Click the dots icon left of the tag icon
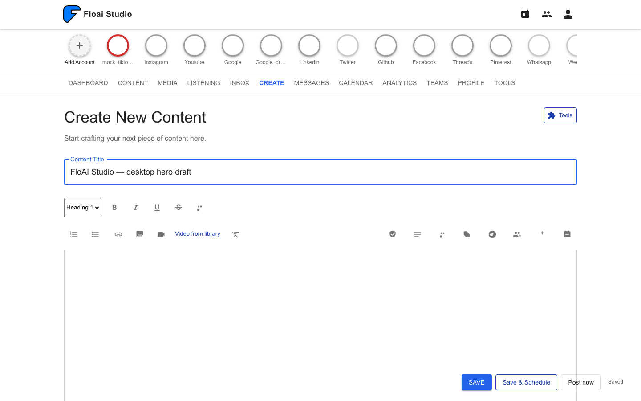This screenshot has width=641, height=401. point(442,234)
